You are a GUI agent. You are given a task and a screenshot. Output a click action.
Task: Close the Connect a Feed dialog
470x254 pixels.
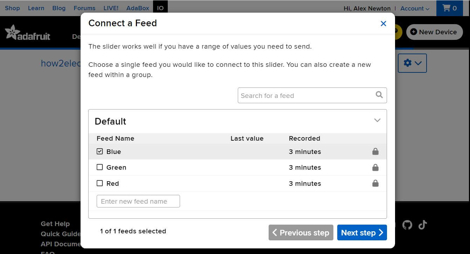click(383, 23)
